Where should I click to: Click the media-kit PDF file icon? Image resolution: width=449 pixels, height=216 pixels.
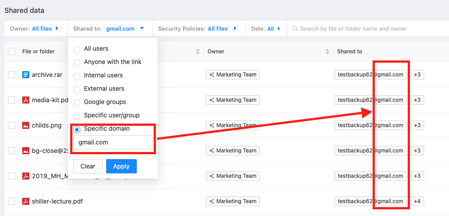(x=26, y=100)
